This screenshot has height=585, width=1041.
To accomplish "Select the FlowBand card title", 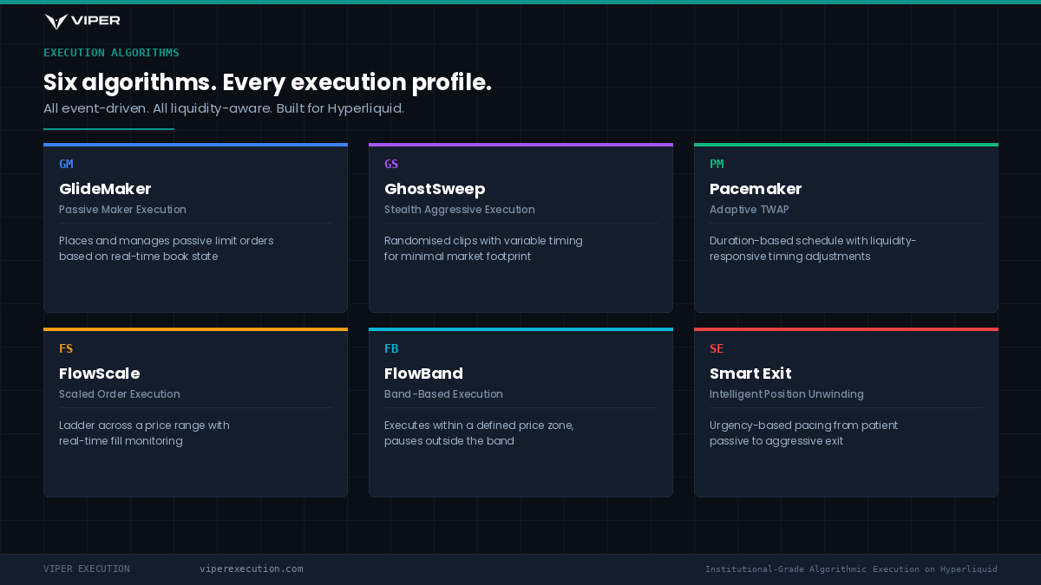I will pyautogui.click(x=423, y=374).
